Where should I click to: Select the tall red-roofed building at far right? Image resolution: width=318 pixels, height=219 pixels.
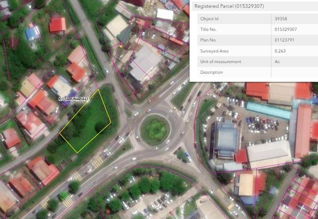[304, 131]
